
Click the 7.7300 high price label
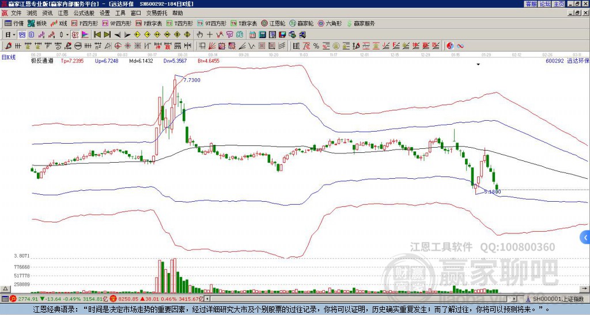pos(192,80)
